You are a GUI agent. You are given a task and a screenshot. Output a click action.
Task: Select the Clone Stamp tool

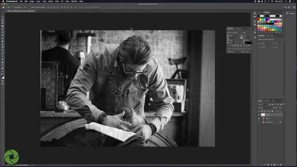(x=2, y=41)
